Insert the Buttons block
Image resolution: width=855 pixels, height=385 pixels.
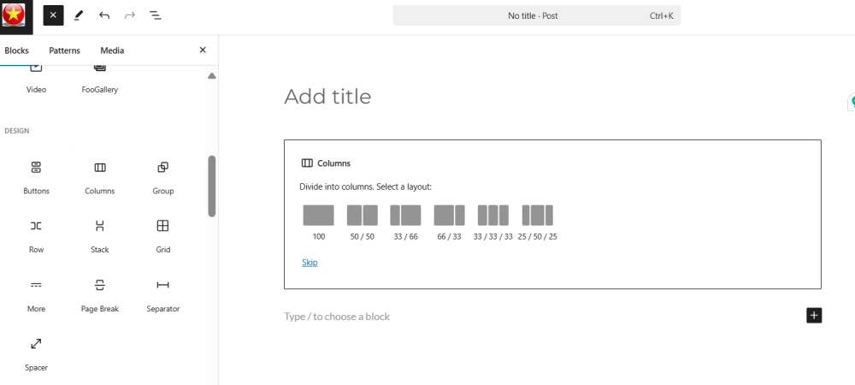(36, 177)
